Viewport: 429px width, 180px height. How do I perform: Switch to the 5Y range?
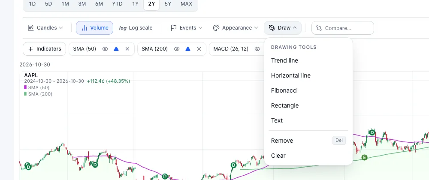tap(168, 4)
